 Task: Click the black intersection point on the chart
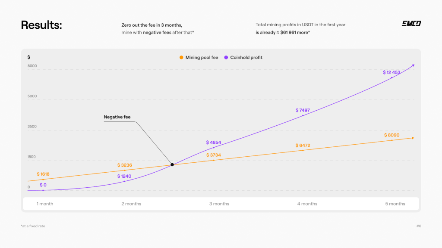172,164
